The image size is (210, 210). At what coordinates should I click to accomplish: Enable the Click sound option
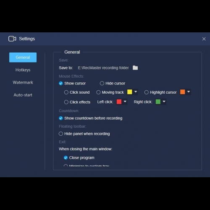66,92
